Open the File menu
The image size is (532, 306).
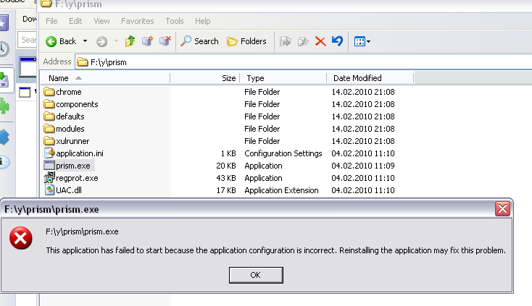pyautogui.click(x=51, y=22)
